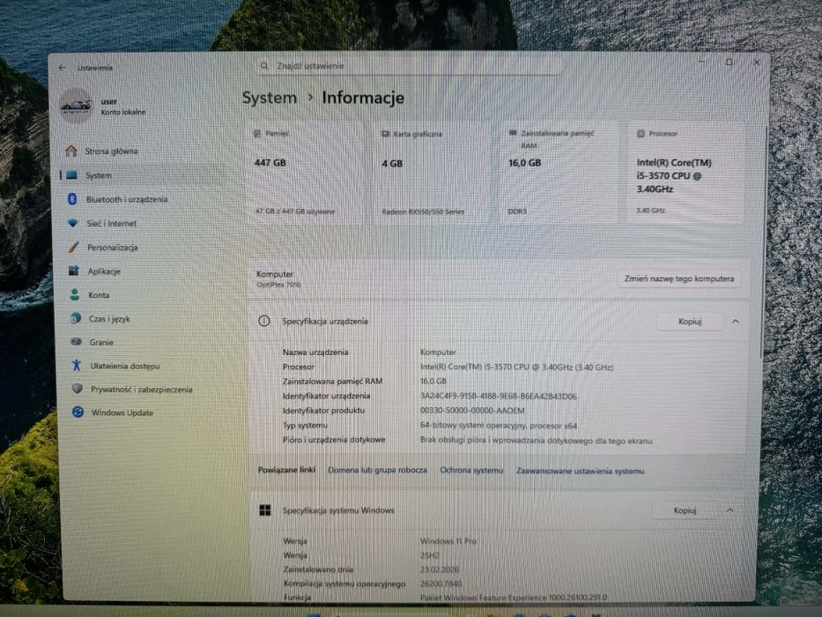Click Kopiuj for Specyfikacja urządzenia

(690, 322)
